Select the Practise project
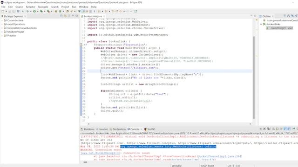This screenshot has width=298, height=167. coord(11,36)
